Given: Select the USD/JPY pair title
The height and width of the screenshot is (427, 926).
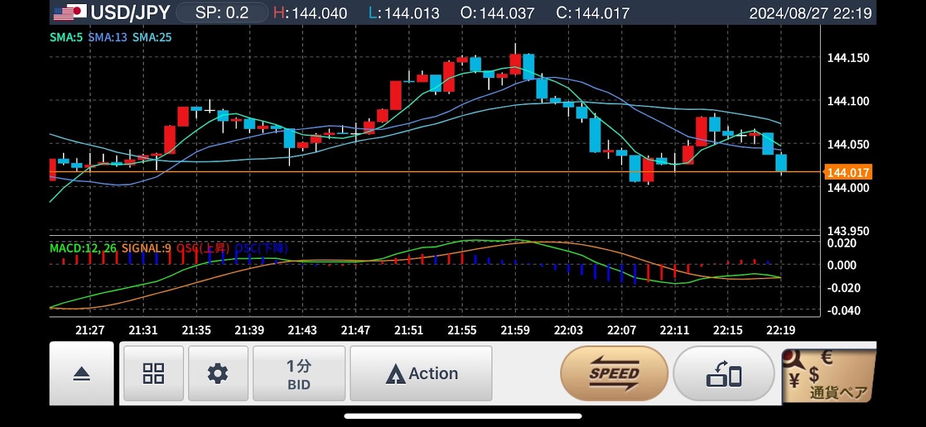Looking at the screenshot, I should pyautogui.click(x=130, y=12).
